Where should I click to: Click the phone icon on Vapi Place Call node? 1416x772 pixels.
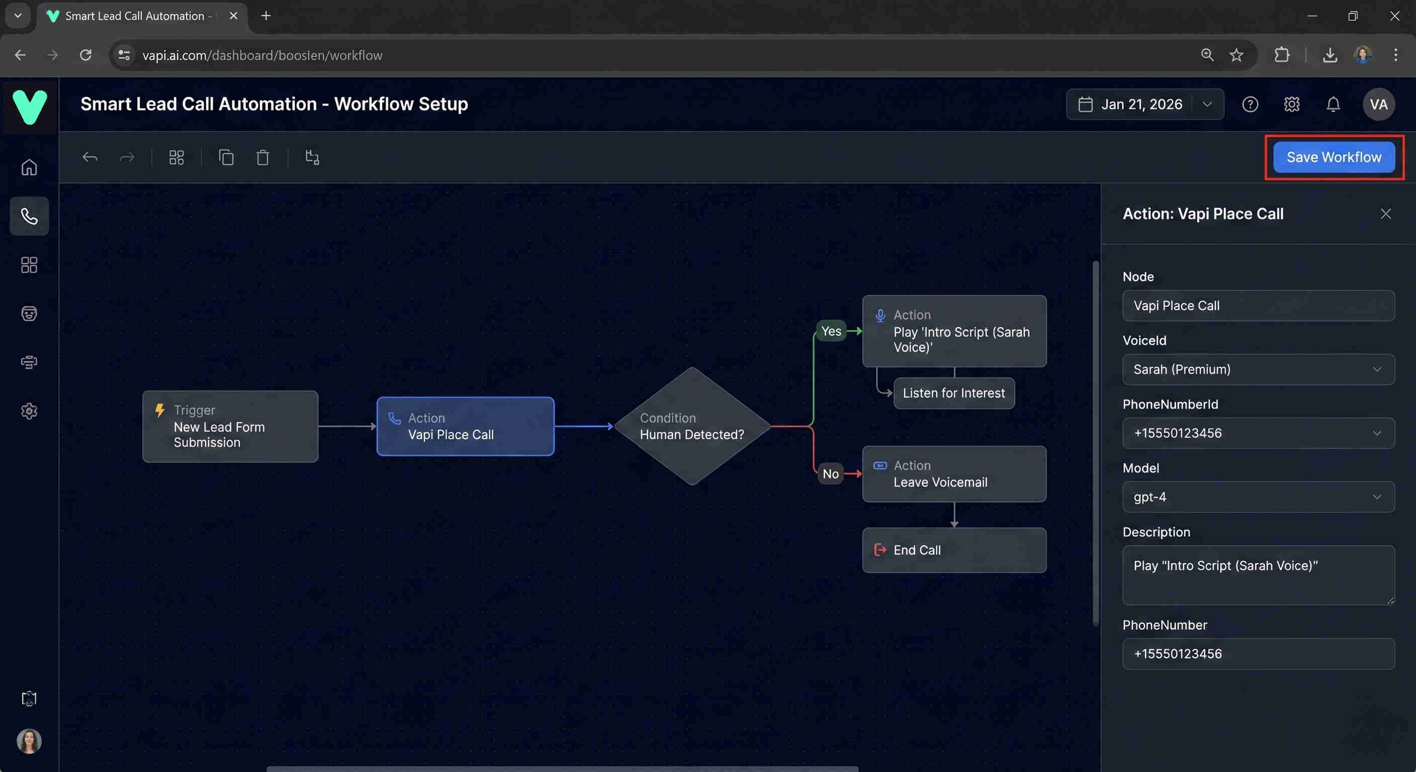tap(394, 418)
